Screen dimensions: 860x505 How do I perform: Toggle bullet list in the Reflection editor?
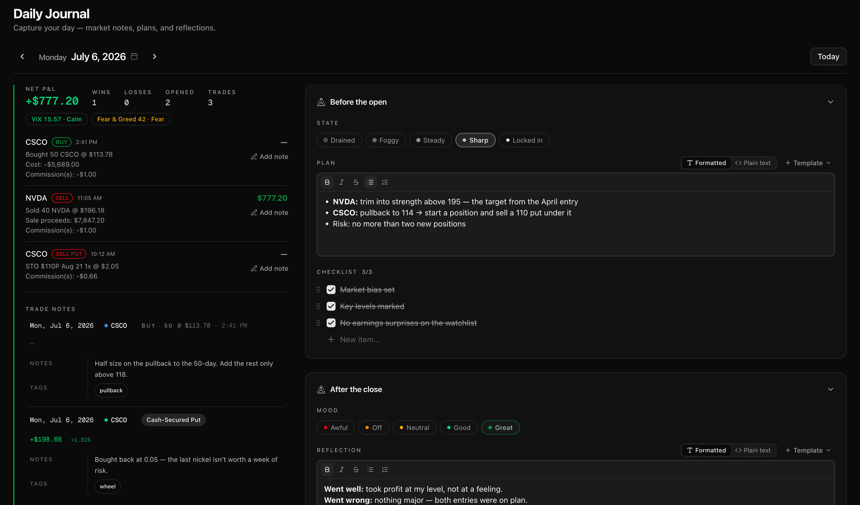370,470
